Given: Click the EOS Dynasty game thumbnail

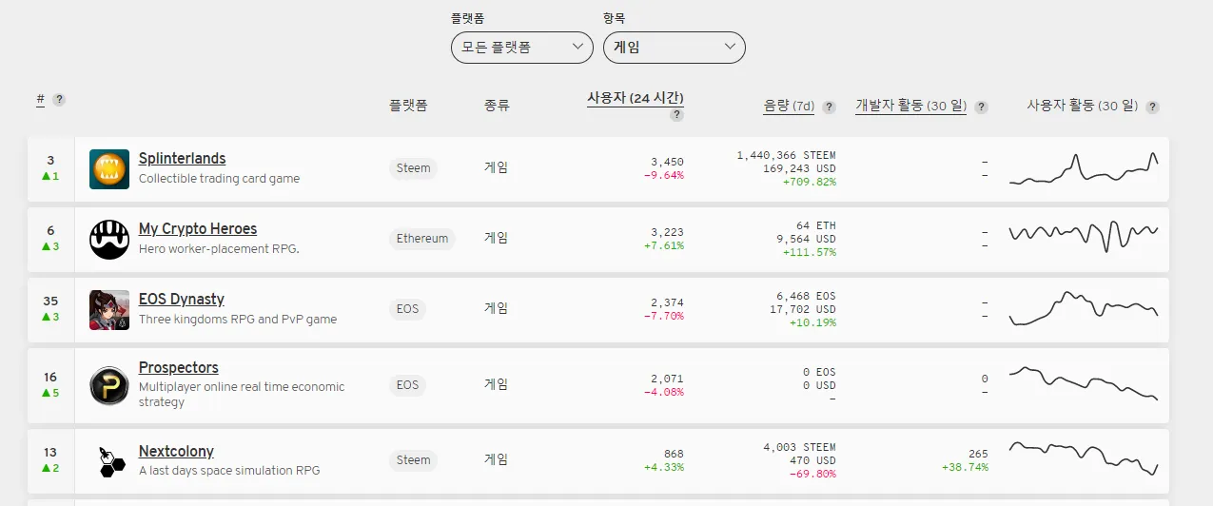Looking at the screenshot, I should point(109,310).
